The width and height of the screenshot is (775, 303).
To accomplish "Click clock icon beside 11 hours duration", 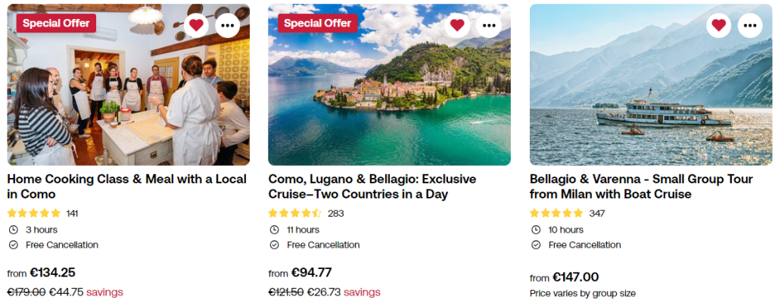I will [274, 230].
